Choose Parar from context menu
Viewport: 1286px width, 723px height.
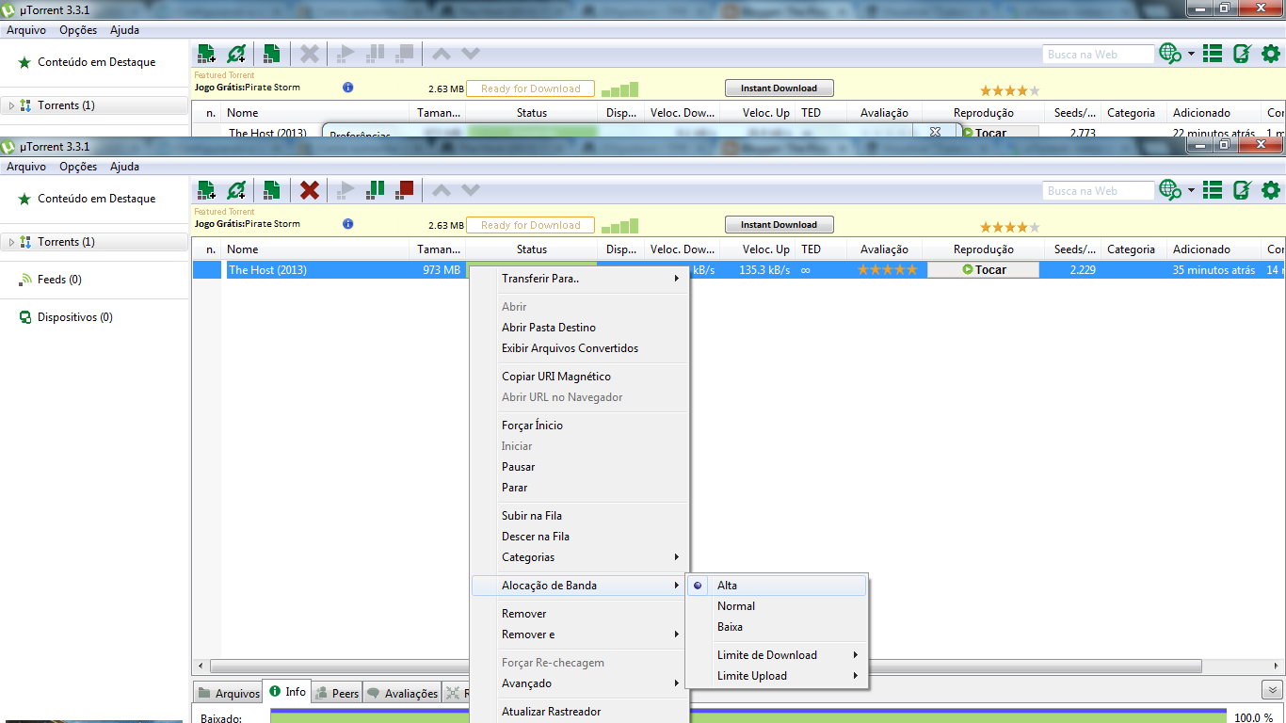pyautogui.click(x=579, y=488)
